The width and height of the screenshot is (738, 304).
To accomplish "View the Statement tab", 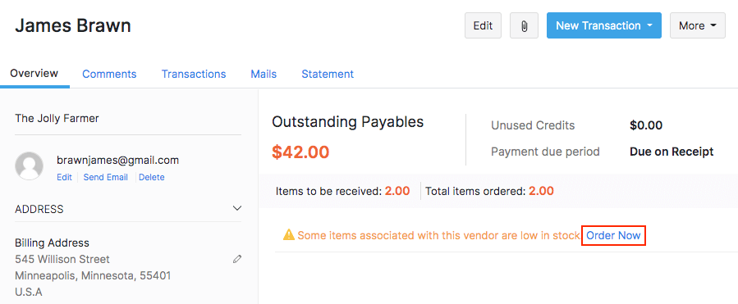I will pyautogui.click(x=328, y=74).
